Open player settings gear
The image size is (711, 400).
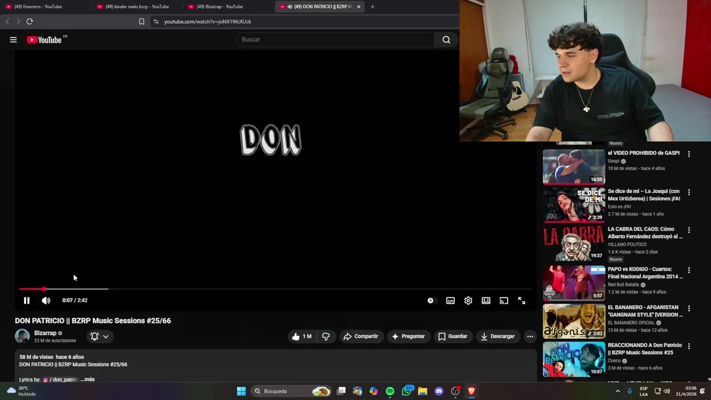(x=468, y=301)
